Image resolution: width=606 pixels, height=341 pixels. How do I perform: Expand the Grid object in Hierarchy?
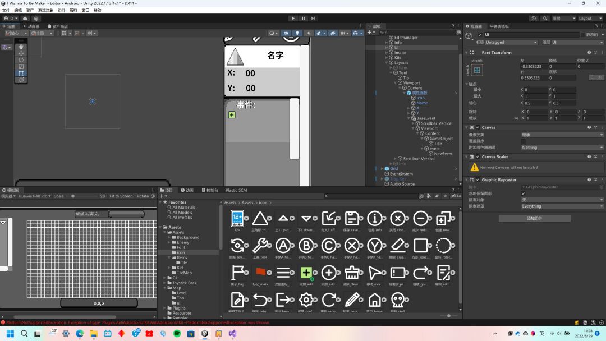pos(382,168)
